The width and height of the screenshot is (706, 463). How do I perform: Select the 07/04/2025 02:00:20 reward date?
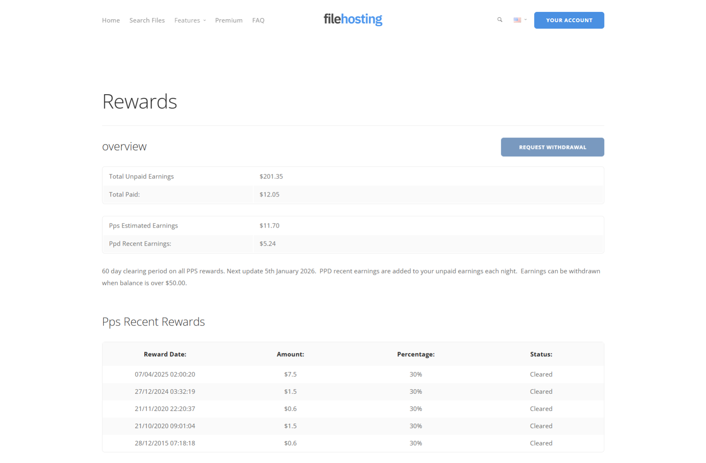165,375
